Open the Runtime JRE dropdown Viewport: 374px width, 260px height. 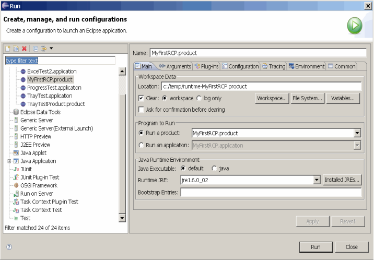tap(317, 180)
